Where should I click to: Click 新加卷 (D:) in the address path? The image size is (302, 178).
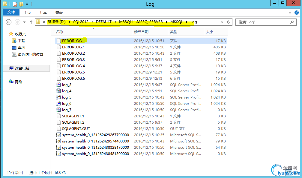coord(57,22)
